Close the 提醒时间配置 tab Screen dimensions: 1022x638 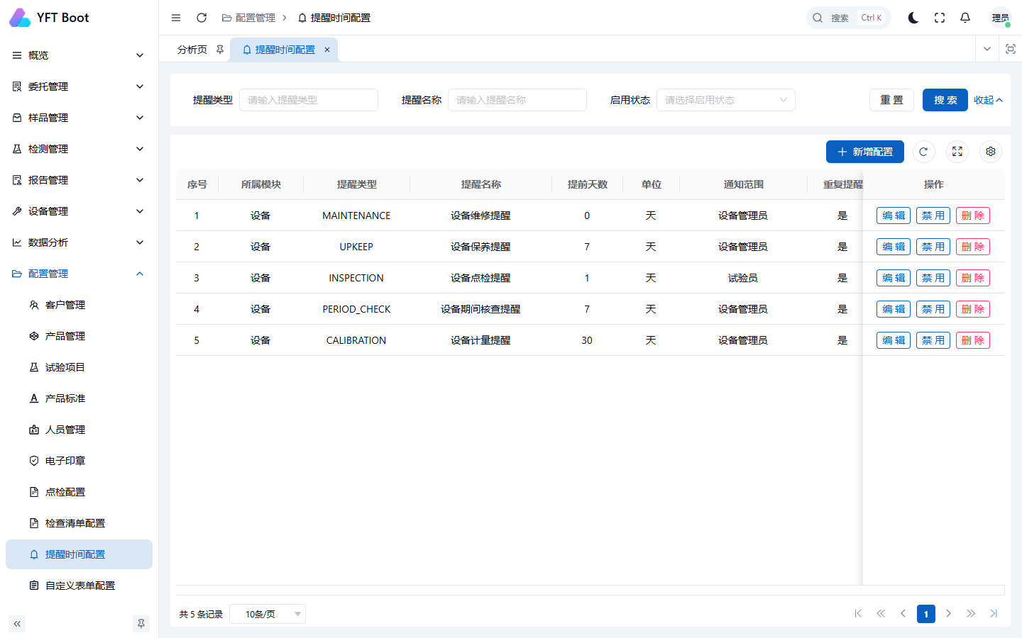pos(327,50)
